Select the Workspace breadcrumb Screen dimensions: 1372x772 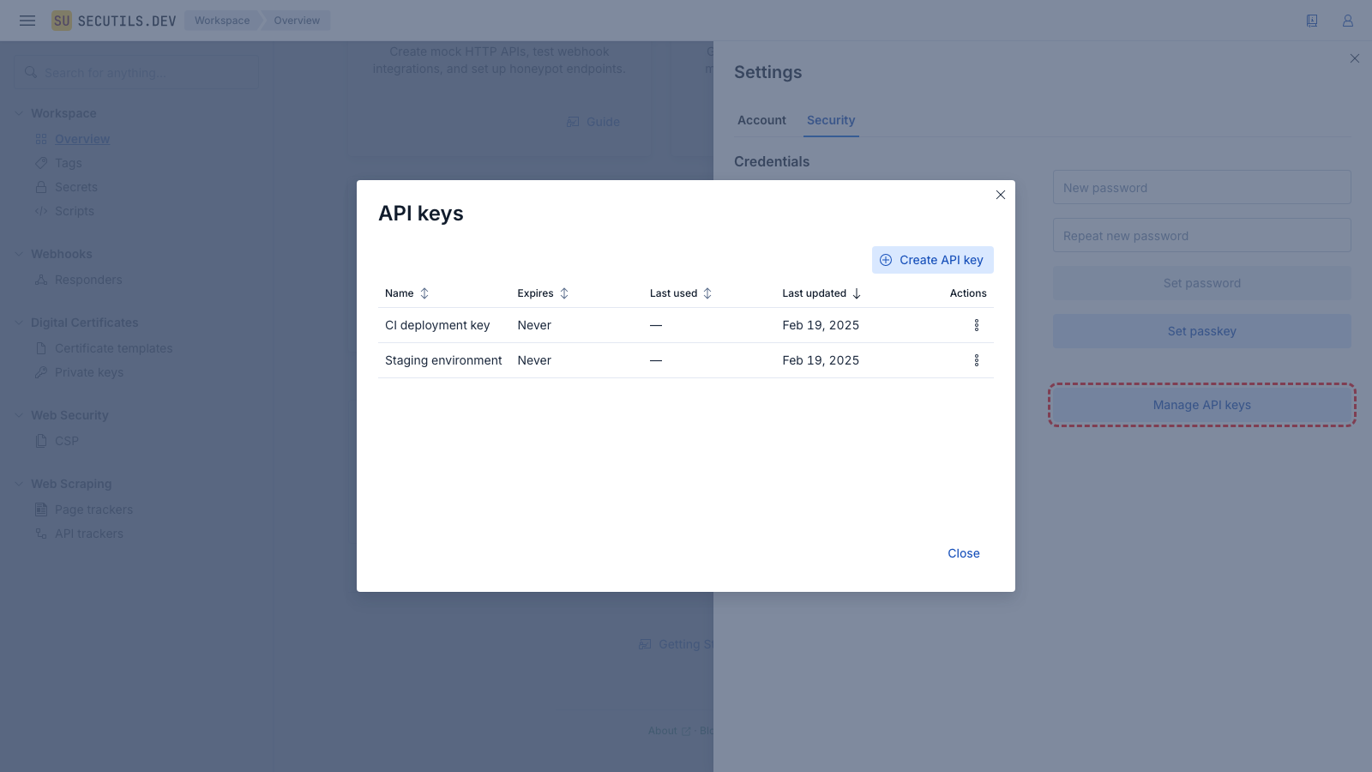(222, 21)
